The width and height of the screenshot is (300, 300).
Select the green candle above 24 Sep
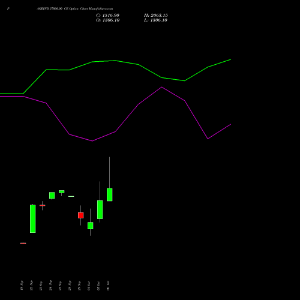coord(52,196)
